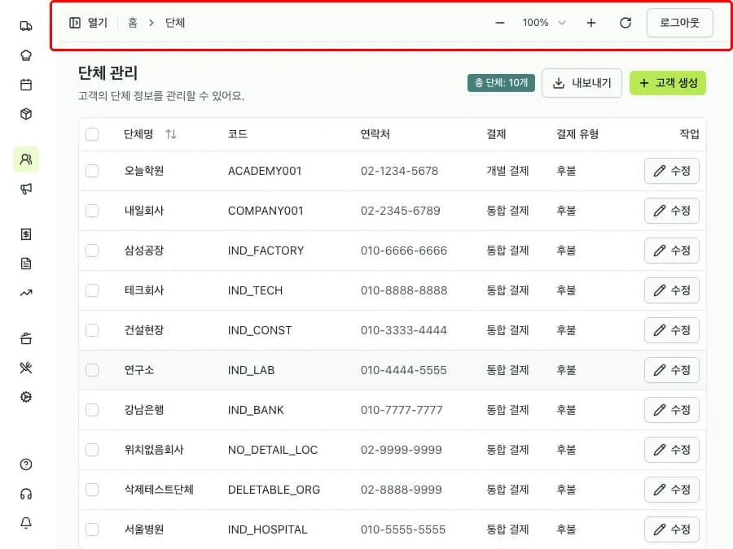Open the 100% zoom level dropdown
The width and height of the screenshot is (733, 549).
(x=543, y=23)
